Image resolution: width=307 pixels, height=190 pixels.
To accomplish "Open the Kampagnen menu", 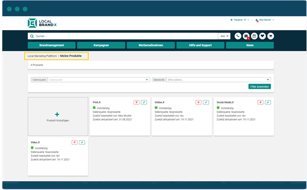I will tap(101, 45).
